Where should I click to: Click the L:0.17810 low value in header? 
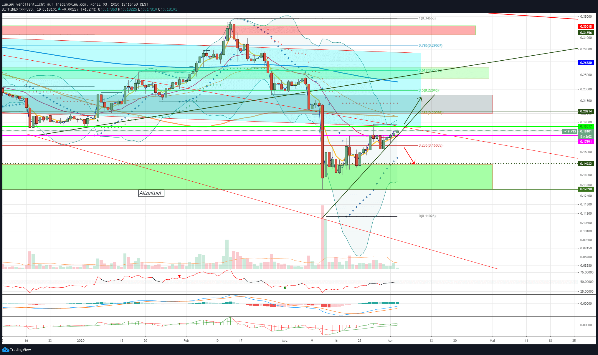pos(147,9)
